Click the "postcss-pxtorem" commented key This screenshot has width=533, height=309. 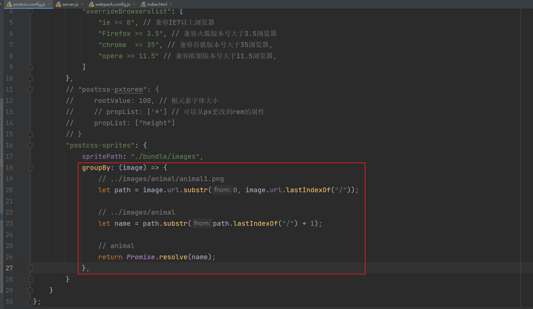pos(112,89)
